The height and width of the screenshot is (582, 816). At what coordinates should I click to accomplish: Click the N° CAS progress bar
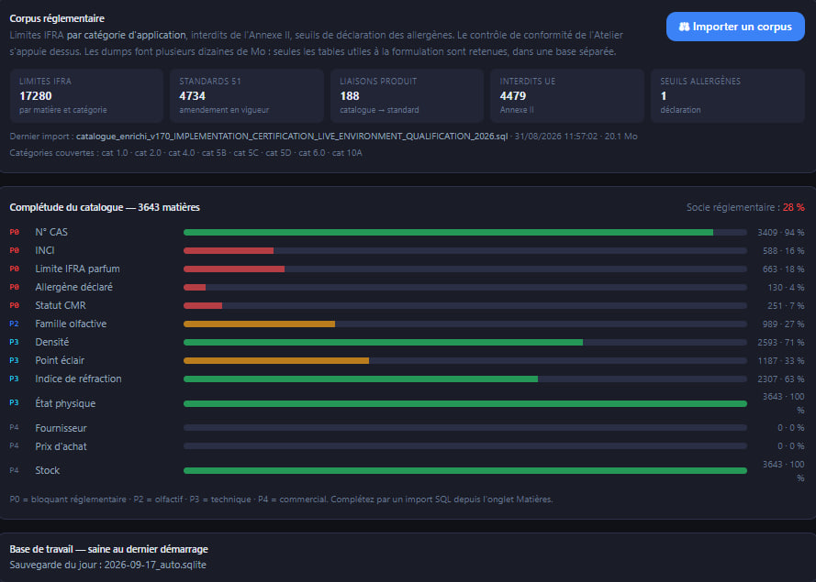point(465,232)
